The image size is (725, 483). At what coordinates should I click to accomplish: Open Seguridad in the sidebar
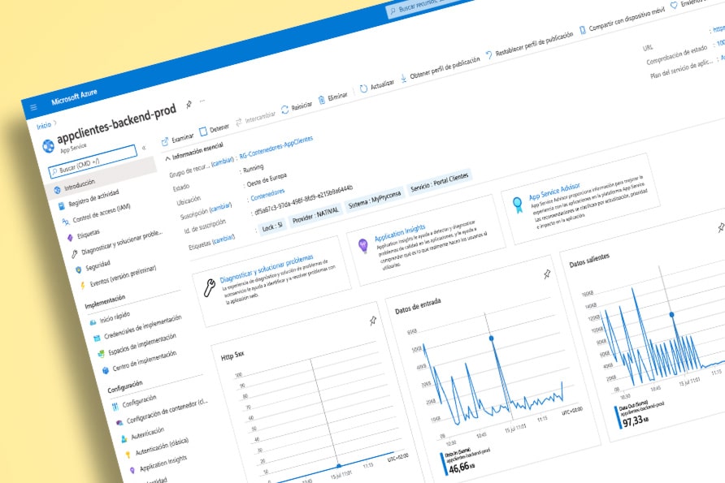pyautogui.click(x=98, y=265)
